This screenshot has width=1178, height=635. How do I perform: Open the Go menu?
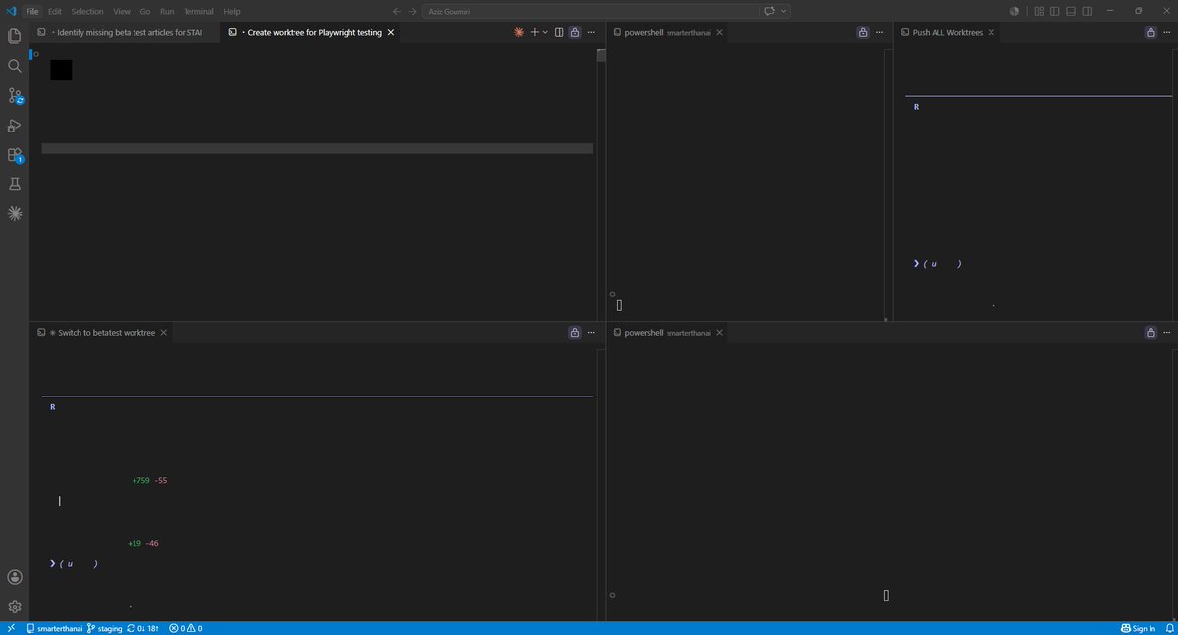(145, 11)
